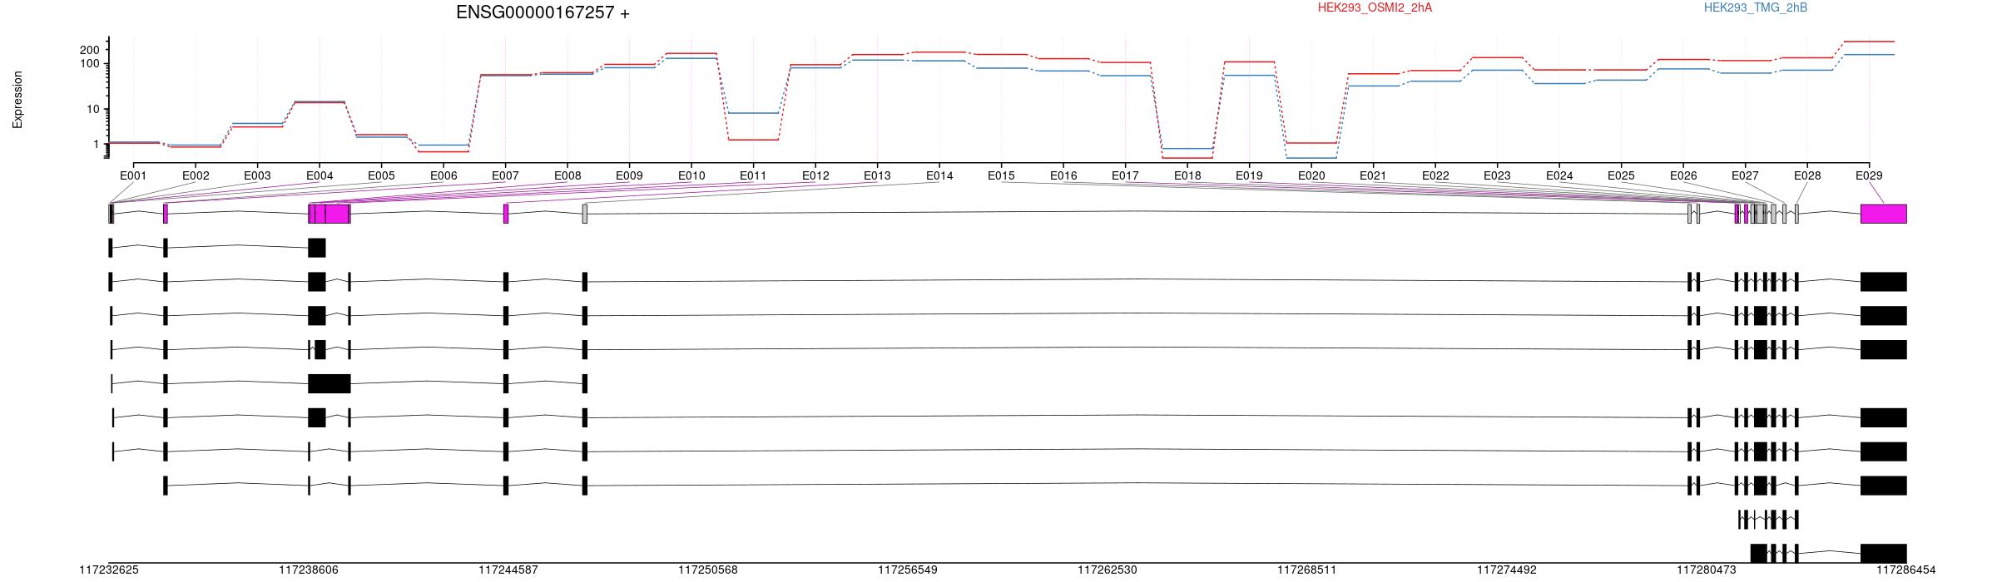Click the large magenta last exon in gene model
This screenshot has width=1997, height=582.
(1884, 214)
